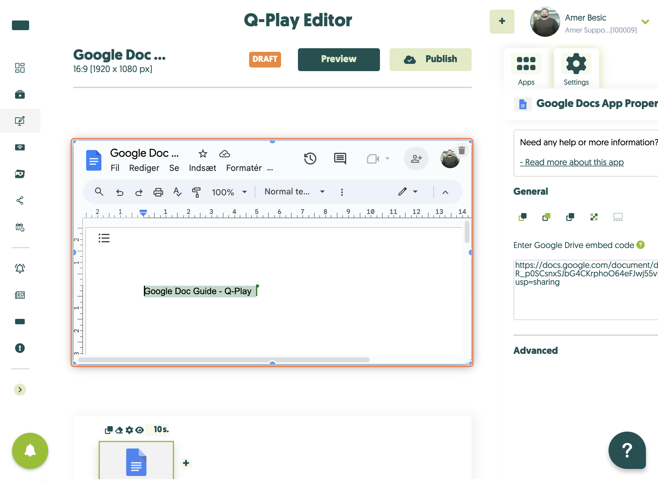Switch to the Settings tab
This screenshot has height=481, width=658.
576,69
